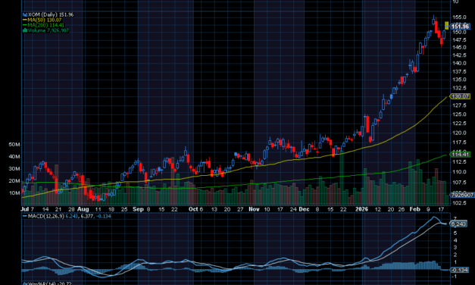Click the 125.0 price axis label
This screenshot has height=285, width=475.
459,114
